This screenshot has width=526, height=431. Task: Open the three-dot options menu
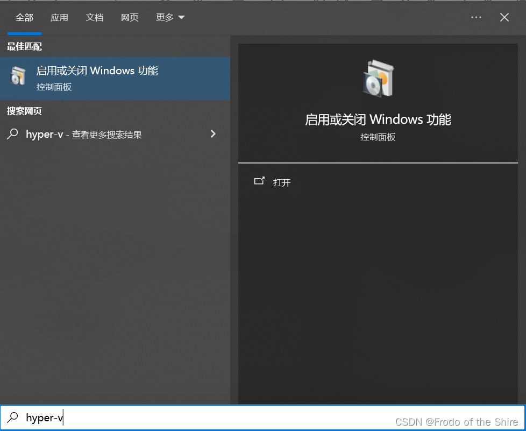pos(476,17)
